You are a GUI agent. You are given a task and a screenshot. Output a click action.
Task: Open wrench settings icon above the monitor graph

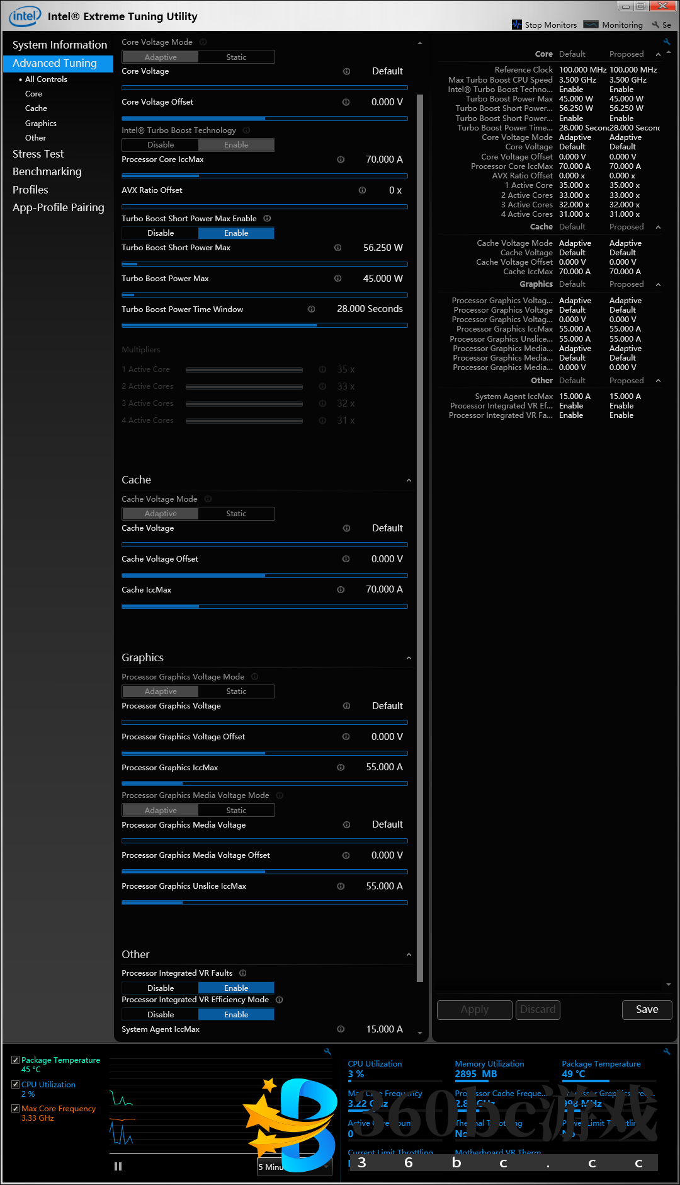(327, 1051)
